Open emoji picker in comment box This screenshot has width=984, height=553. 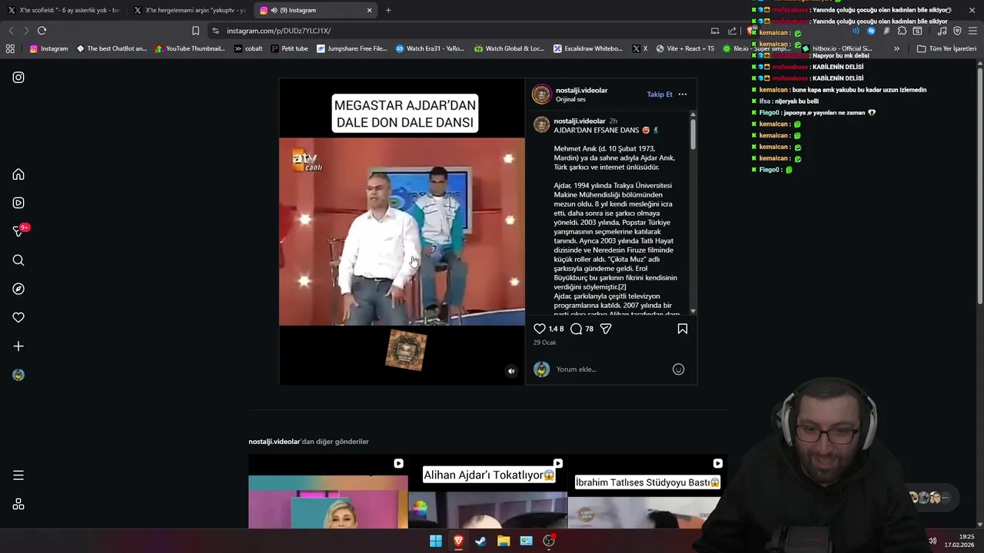click(x=678, y=369)
